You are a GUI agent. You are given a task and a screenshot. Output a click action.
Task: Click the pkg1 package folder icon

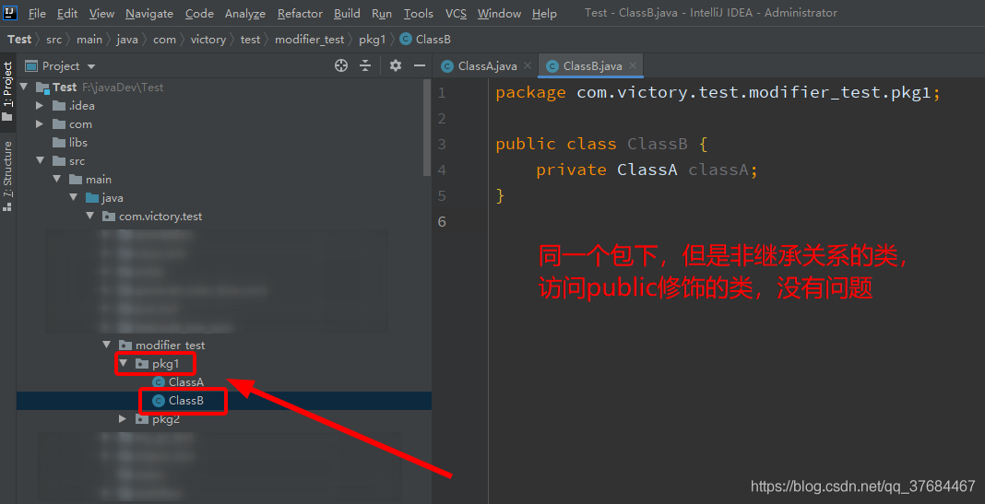point(142,363)
